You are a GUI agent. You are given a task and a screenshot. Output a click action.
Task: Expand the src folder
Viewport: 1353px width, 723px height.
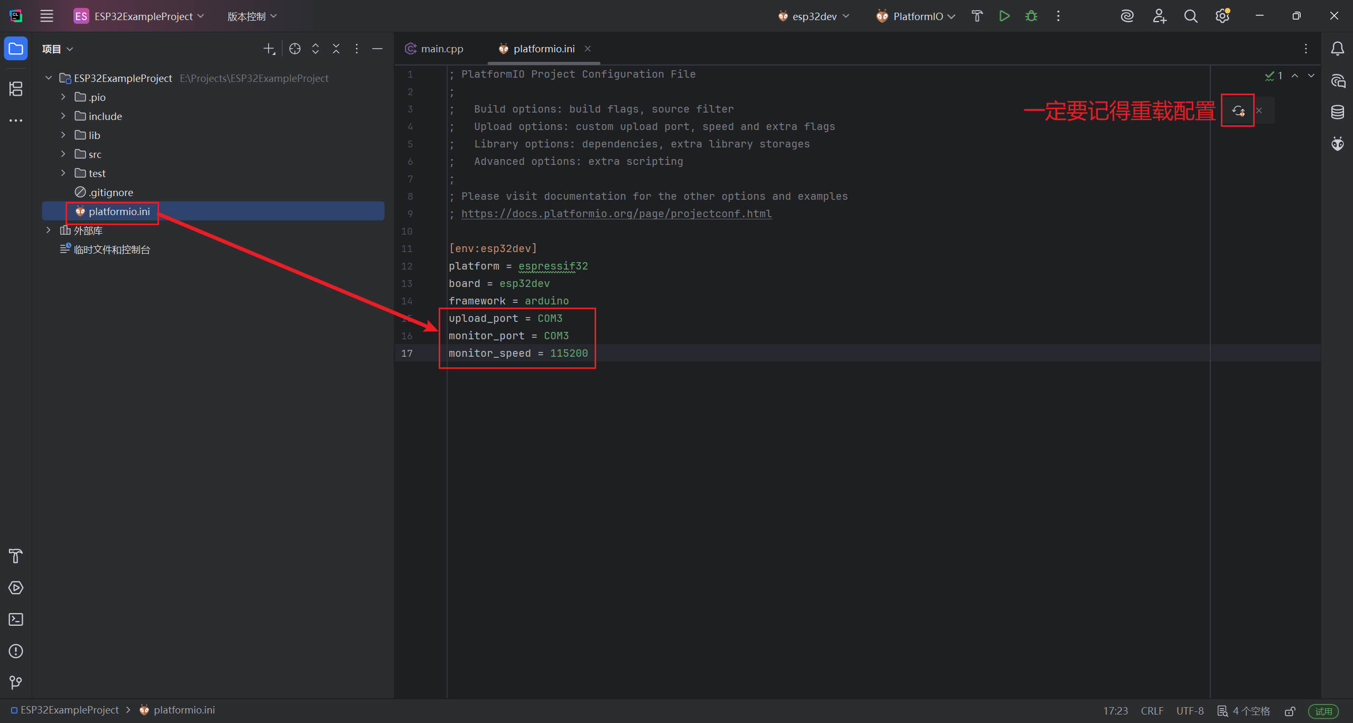coord(63,154)
